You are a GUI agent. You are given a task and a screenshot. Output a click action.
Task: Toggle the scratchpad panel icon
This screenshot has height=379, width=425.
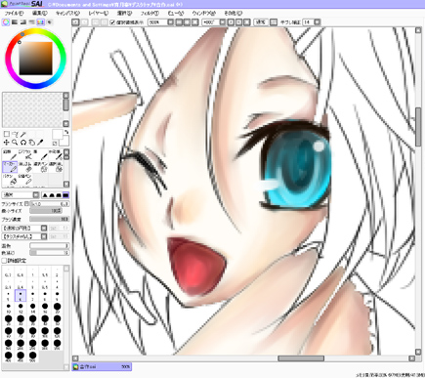point(49,22)
